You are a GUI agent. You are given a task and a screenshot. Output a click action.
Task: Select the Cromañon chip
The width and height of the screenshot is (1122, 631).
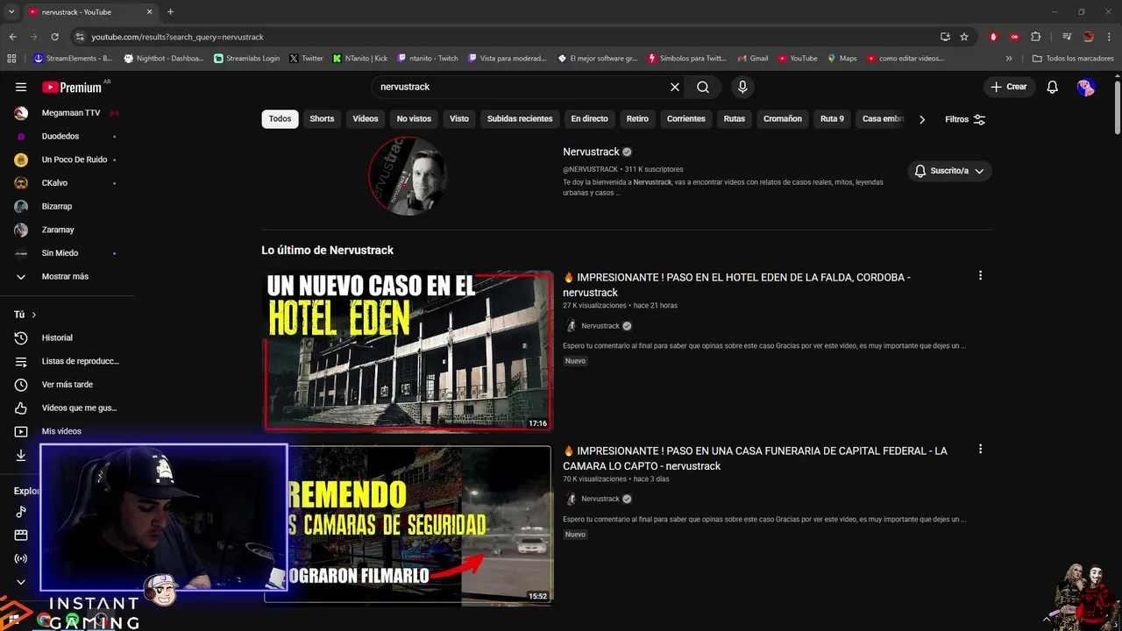(783, 119)
